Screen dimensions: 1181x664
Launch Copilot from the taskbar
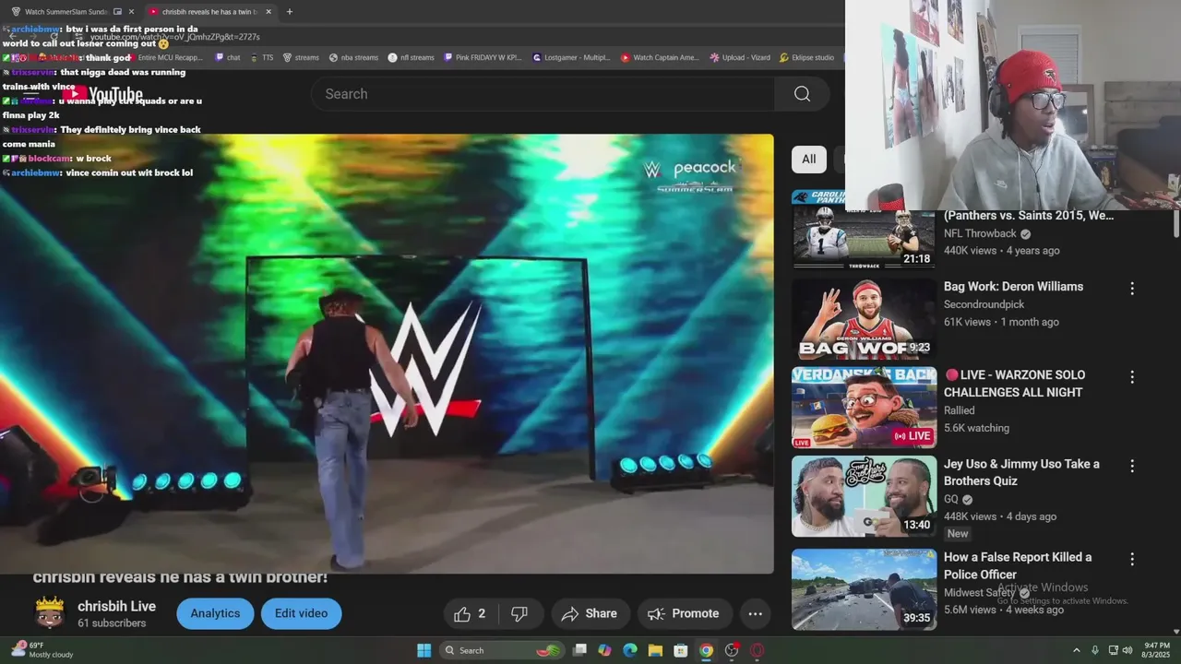coord(604,650)
